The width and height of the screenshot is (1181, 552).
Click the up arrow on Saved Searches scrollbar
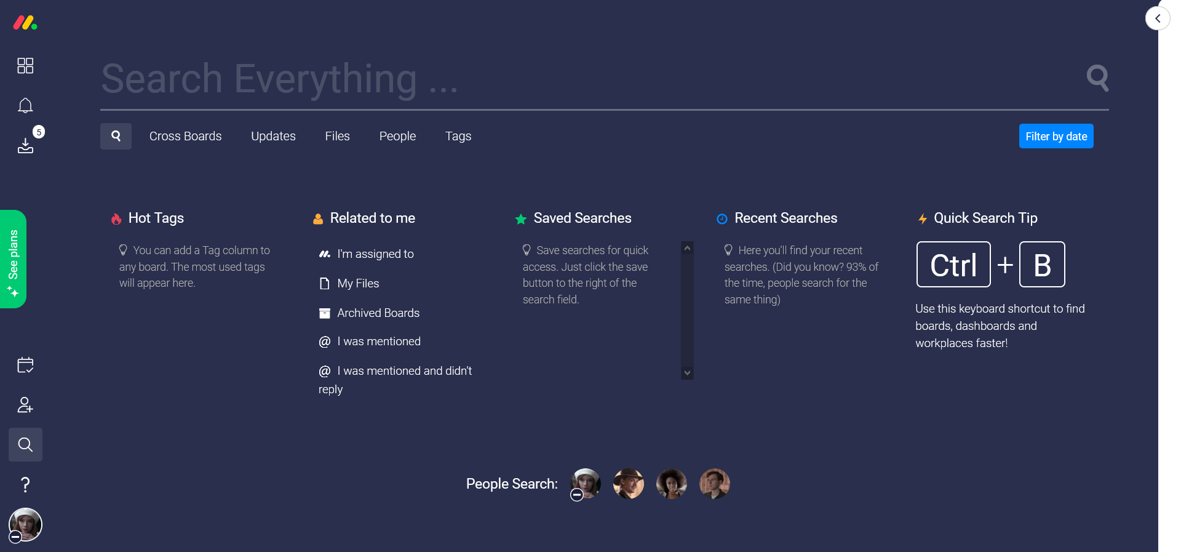click(687, 248)
